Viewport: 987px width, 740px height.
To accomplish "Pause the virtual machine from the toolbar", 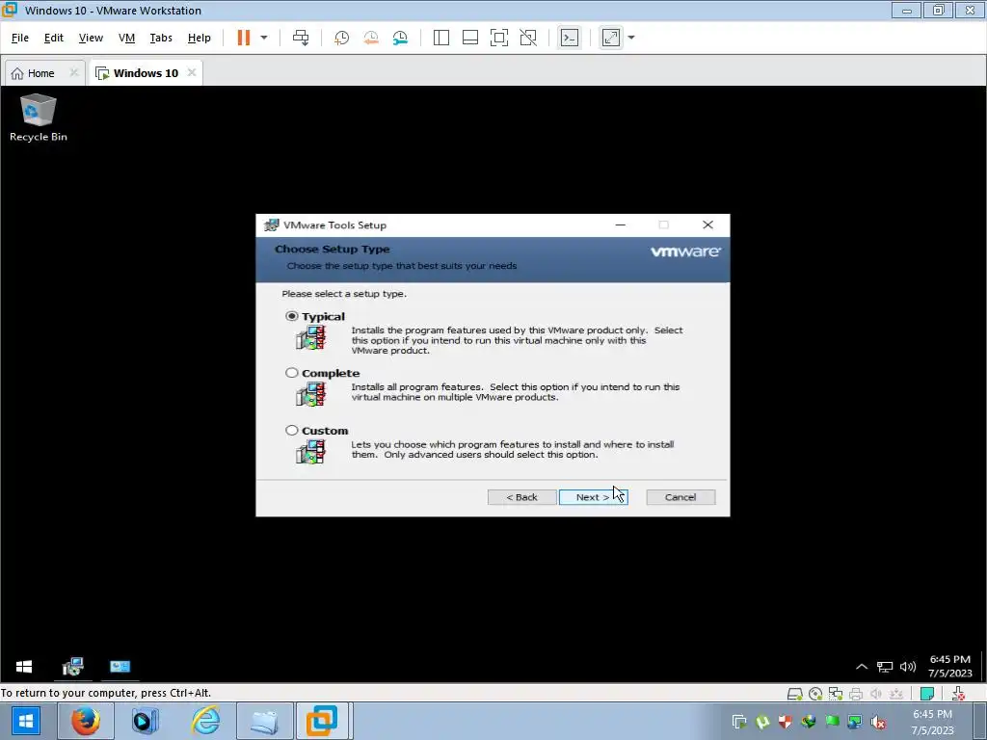I will point(244,38).
